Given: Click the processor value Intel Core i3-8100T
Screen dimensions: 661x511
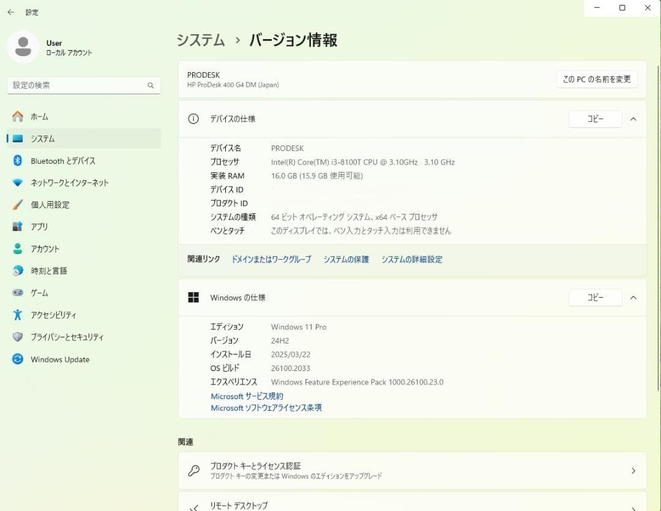Looking at the screenshot, I should (x=363, y=162).
